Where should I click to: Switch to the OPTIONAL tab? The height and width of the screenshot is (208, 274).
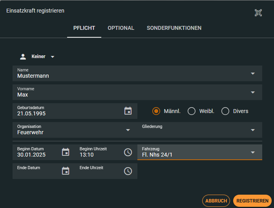tap(121, 28)
